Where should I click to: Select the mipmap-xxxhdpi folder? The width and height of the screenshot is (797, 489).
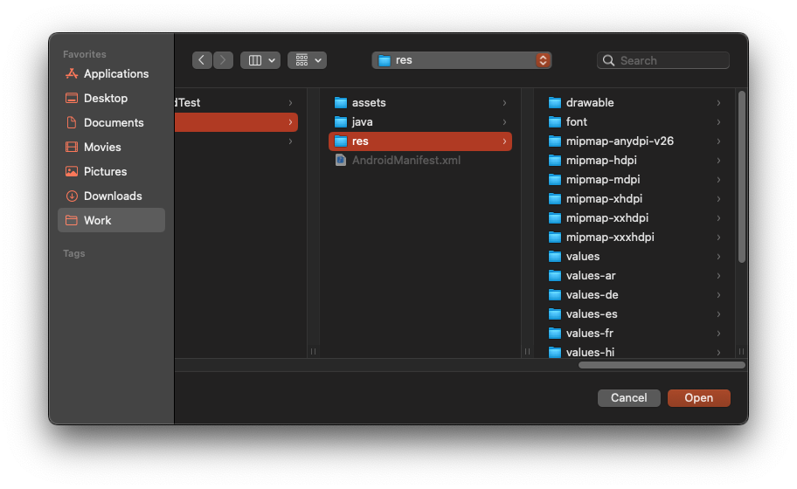click(x=635, y=238)
